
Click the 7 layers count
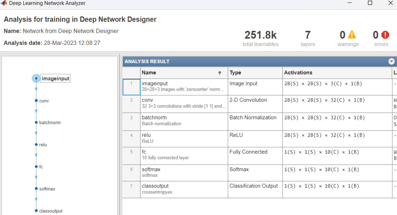coord(308,35)
